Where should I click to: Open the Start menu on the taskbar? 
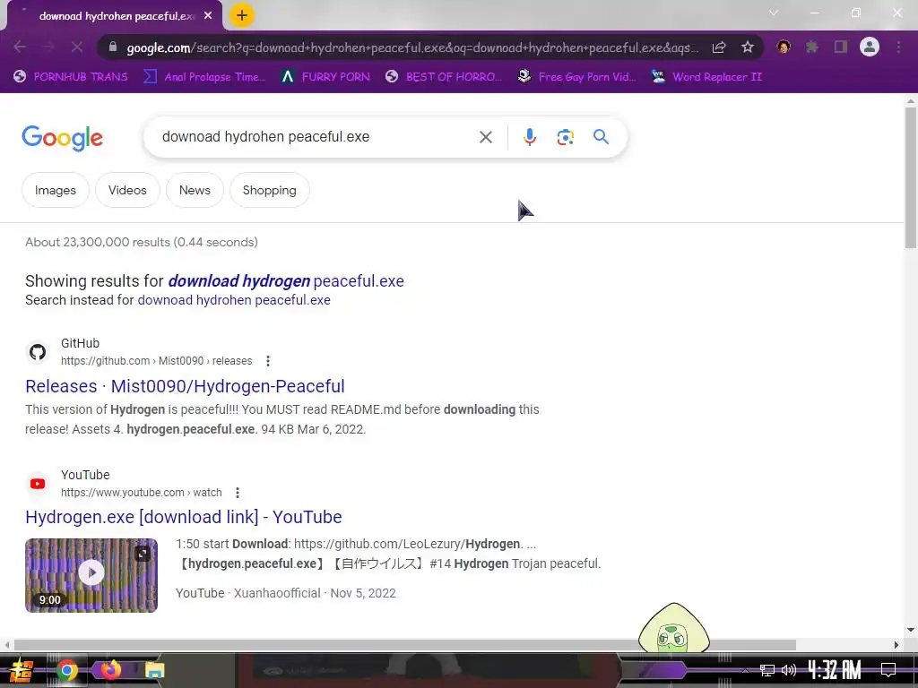coord(22,670)
